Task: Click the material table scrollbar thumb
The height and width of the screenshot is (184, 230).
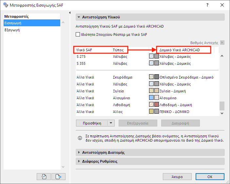Action: click(222, 106)
